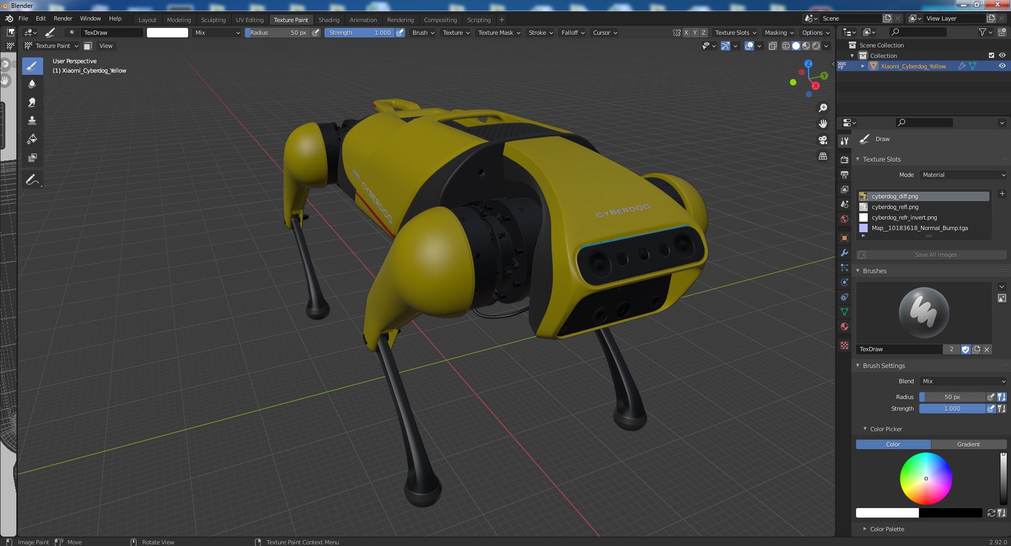The width and height of the screenshot is (1011, 546).
Task: Open the Blend Mix dropdown in Brush Settings
Action: click(963, 381)
